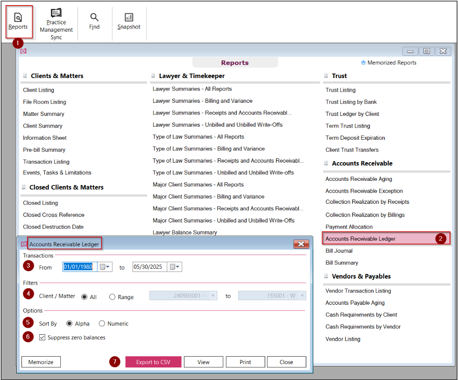Open the Reports toolbar icon
458x380 pixels.
(18, 18)
